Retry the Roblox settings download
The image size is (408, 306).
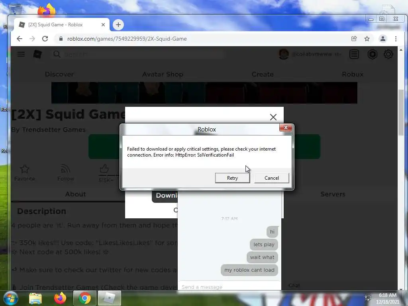coord(232,178)
